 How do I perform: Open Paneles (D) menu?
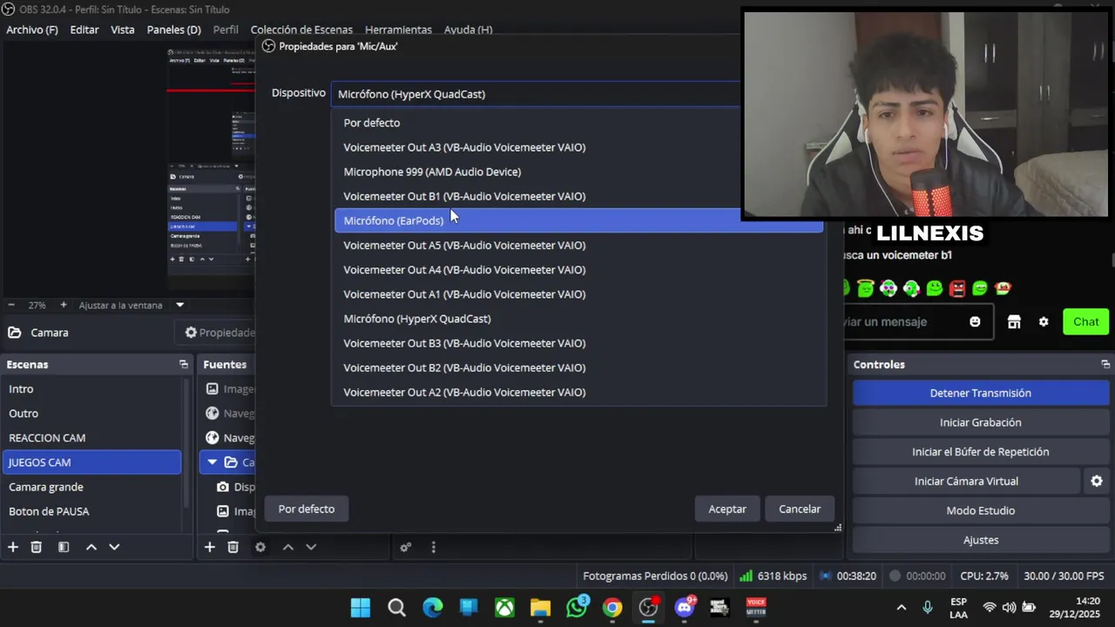tap(173, 30)
